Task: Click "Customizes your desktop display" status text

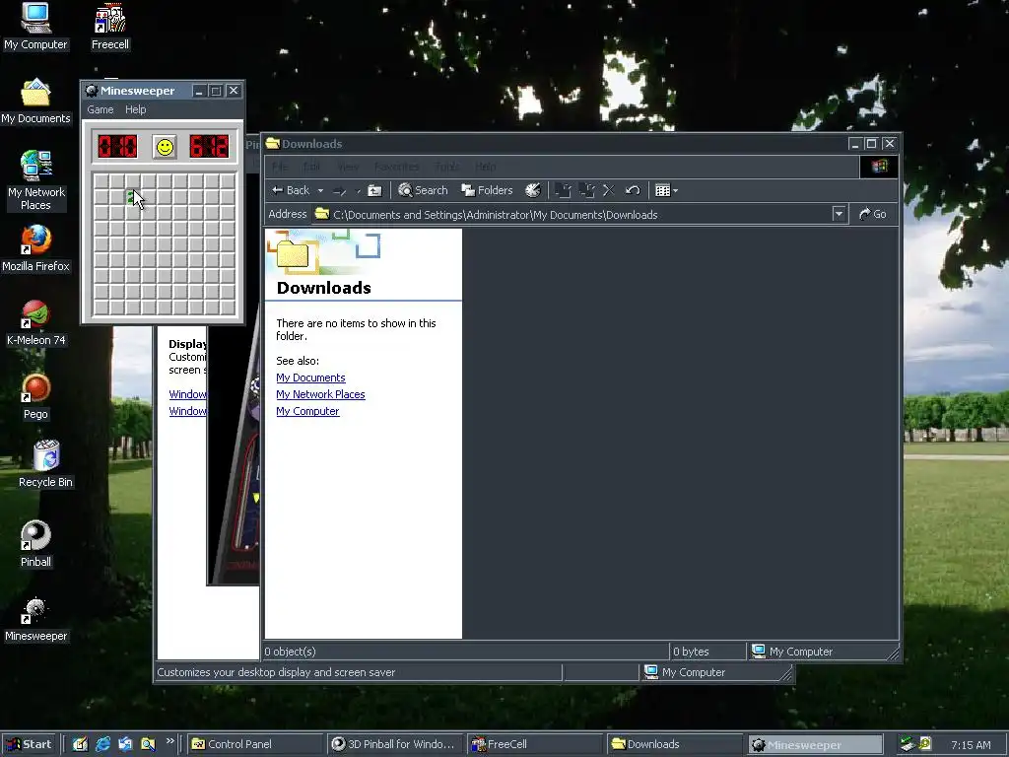Action: 276,672
